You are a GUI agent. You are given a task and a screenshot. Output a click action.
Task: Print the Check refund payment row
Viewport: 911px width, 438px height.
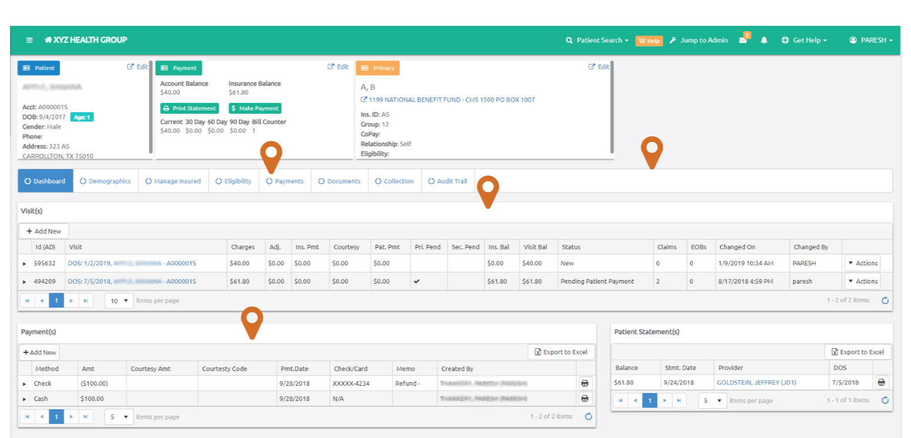click(x=585, y=382)
